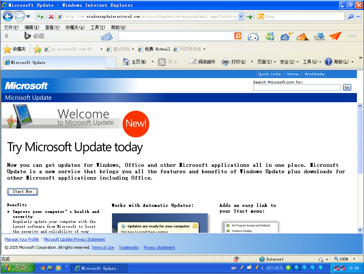364x274 pixels.
Task: Open the zoom level 100% dropdown
Action: 354,259
